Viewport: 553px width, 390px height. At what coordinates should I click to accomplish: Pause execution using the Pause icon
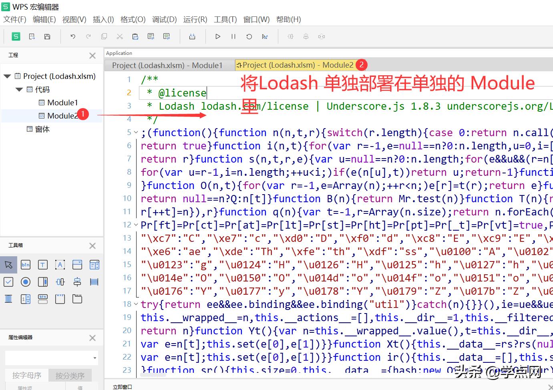point(233,36)
